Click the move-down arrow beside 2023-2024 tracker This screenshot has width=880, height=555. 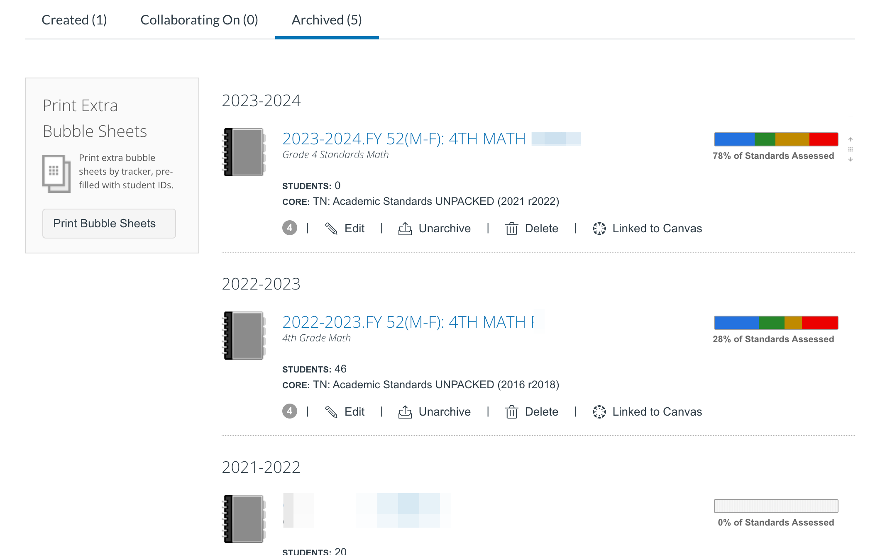tap(851, 159)
